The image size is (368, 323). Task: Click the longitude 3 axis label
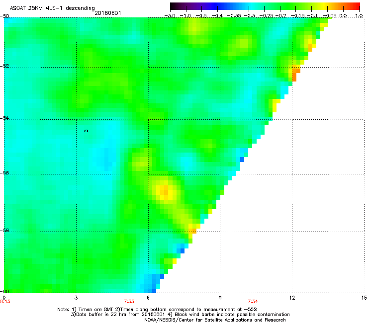(x=76, y=298)
